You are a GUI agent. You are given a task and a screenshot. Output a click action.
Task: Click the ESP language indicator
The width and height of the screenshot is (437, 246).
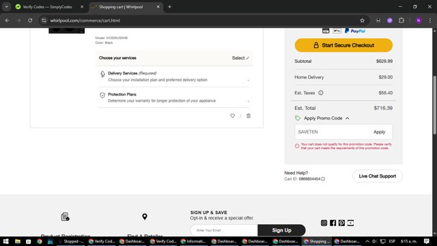coord(392,241)
